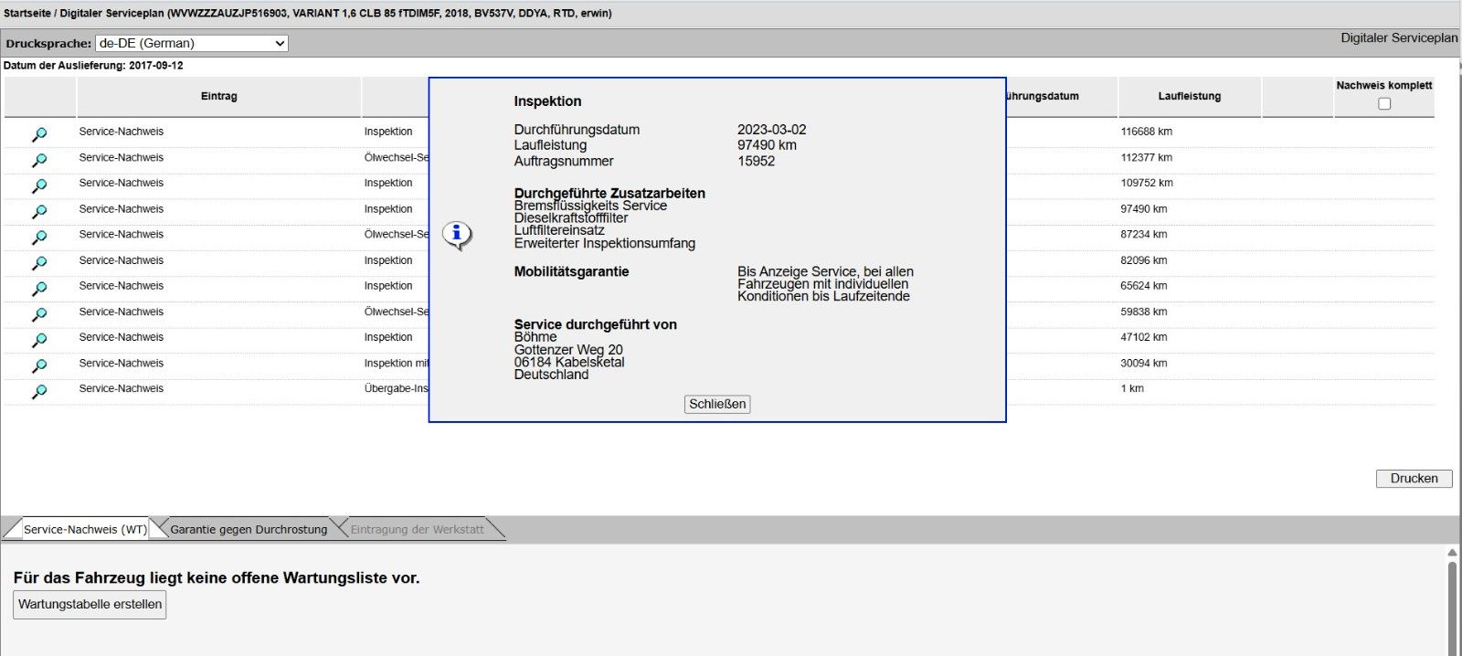
Task: Show details for the 87234 km entry
Action: [39, 237]
